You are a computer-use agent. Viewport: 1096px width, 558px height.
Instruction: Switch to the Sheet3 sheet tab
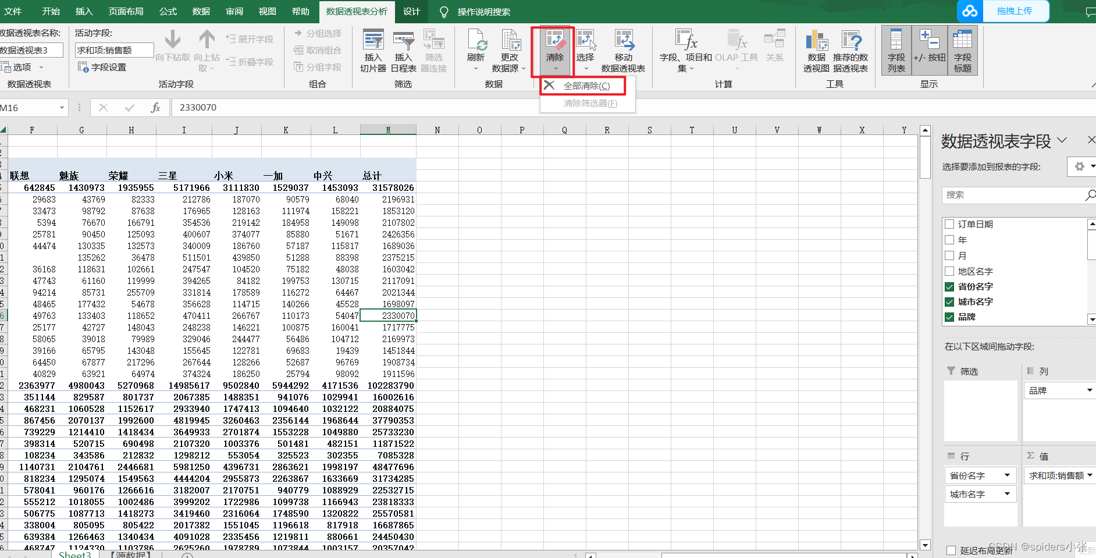(75, 555)
